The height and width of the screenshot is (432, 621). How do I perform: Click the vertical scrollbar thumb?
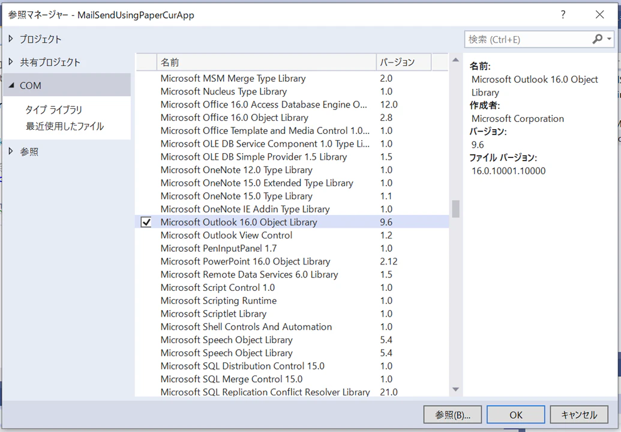click(456, 208)
